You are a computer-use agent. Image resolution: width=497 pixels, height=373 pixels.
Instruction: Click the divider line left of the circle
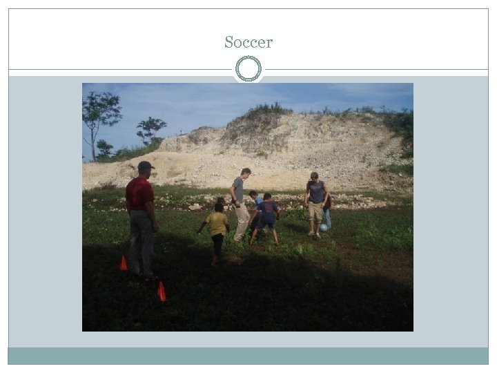(x=120, y=69)
